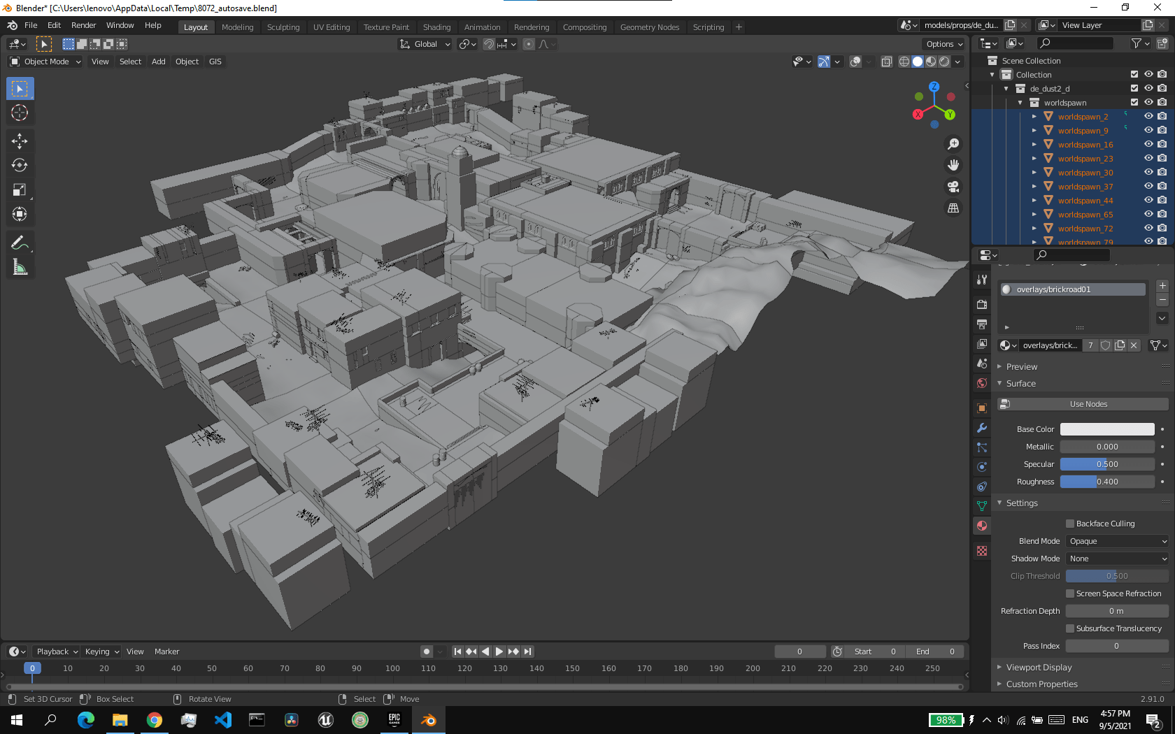Open the Scene properties tab
The image size is (1175, 734).
pyautogui.click(x=982, y=364)
